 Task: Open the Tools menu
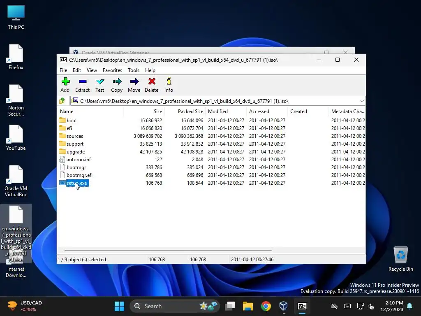tap(134, 70)
